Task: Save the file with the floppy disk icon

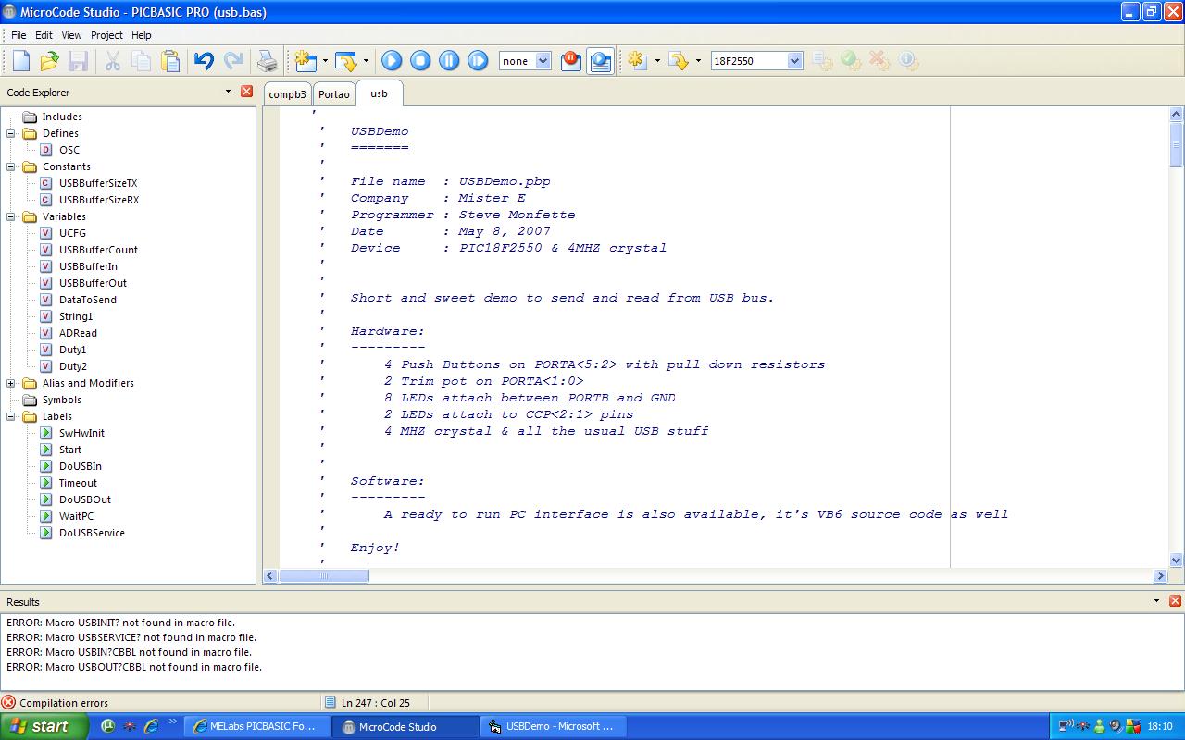Action: click(78, 61)
